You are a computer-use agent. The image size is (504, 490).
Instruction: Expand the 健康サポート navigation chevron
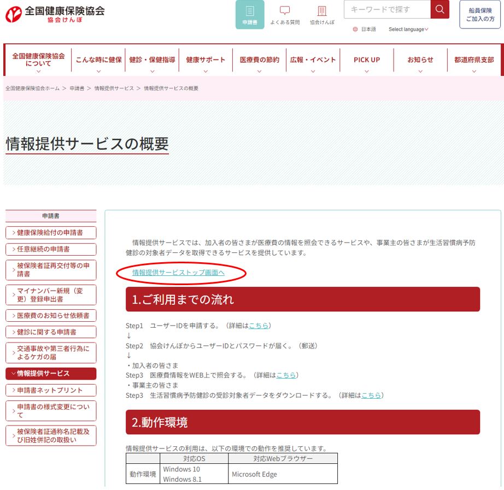click(204, 71)
